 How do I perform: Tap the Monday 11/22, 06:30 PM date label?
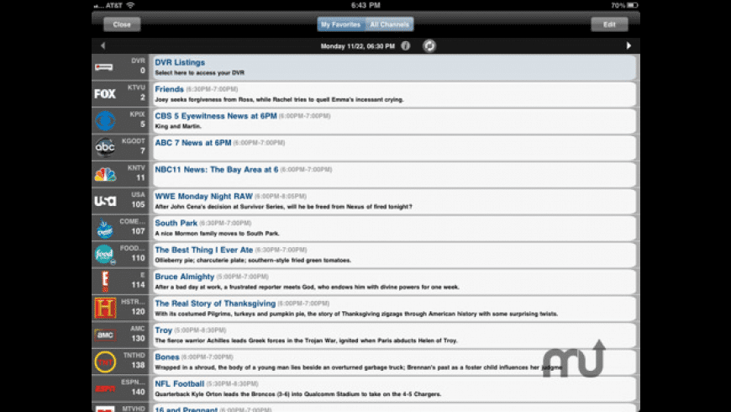pyautogui.click(x=358, y=46)
